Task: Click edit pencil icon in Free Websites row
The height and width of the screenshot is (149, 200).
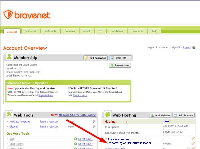Action: (193, 138)
